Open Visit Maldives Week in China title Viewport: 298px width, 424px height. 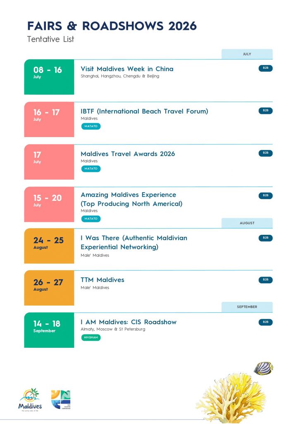point(127,69)
